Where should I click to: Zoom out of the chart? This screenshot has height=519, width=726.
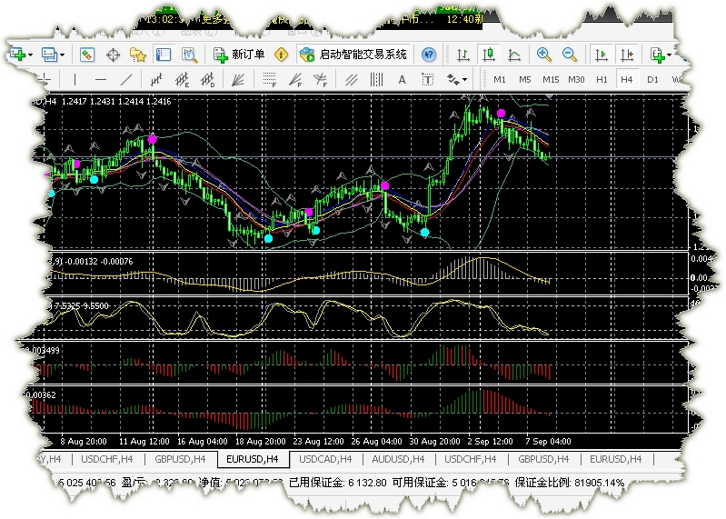click(x=569, y=55)
